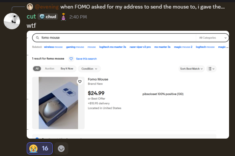Select the All listing filter
This screenshot has width=235, height=156.
point(37,69)
